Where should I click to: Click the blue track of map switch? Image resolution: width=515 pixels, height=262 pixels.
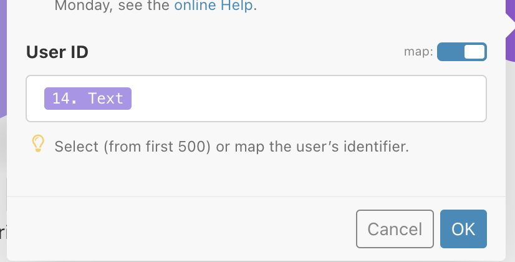[450, 52]
